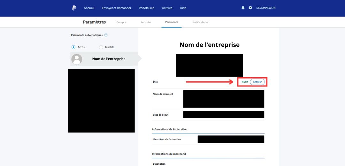
Task: Switch to the Notifications tab
Action: coord(200,22)
